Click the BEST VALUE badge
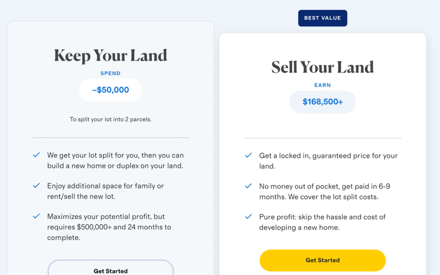This screenshot has height=275, width=440. (322, 18)
